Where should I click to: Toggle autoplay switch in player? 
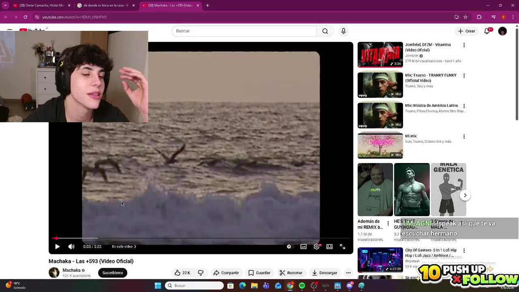click(289, 246)
